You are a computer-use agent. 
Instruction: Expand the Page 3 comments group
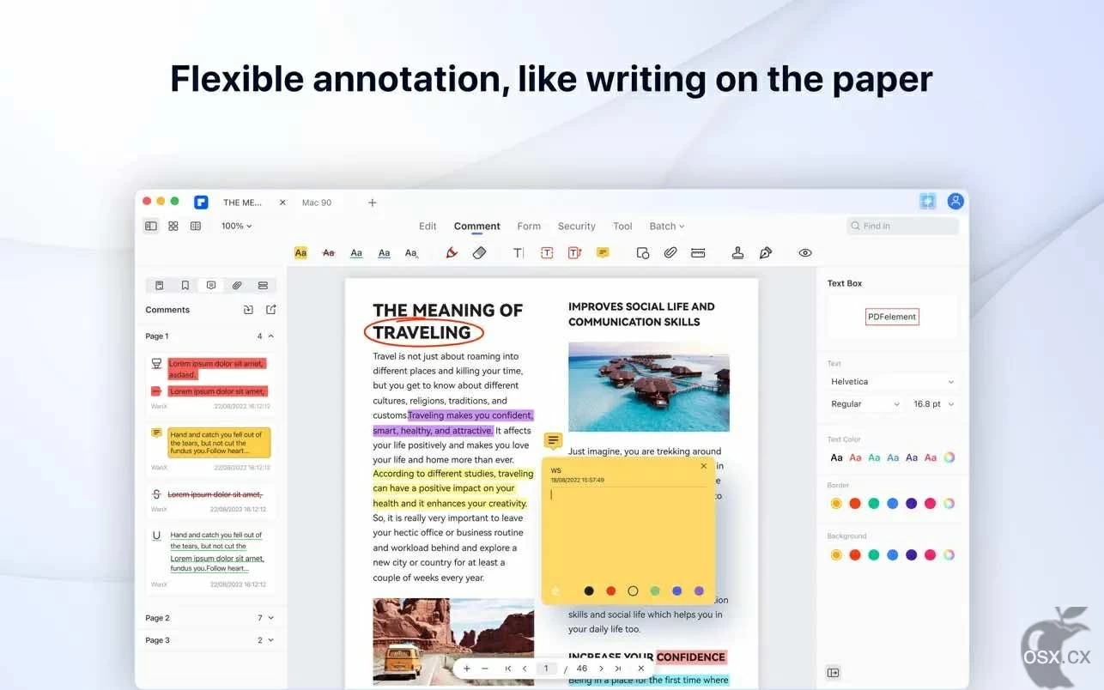pyautogui.click(x=271, y=640)
